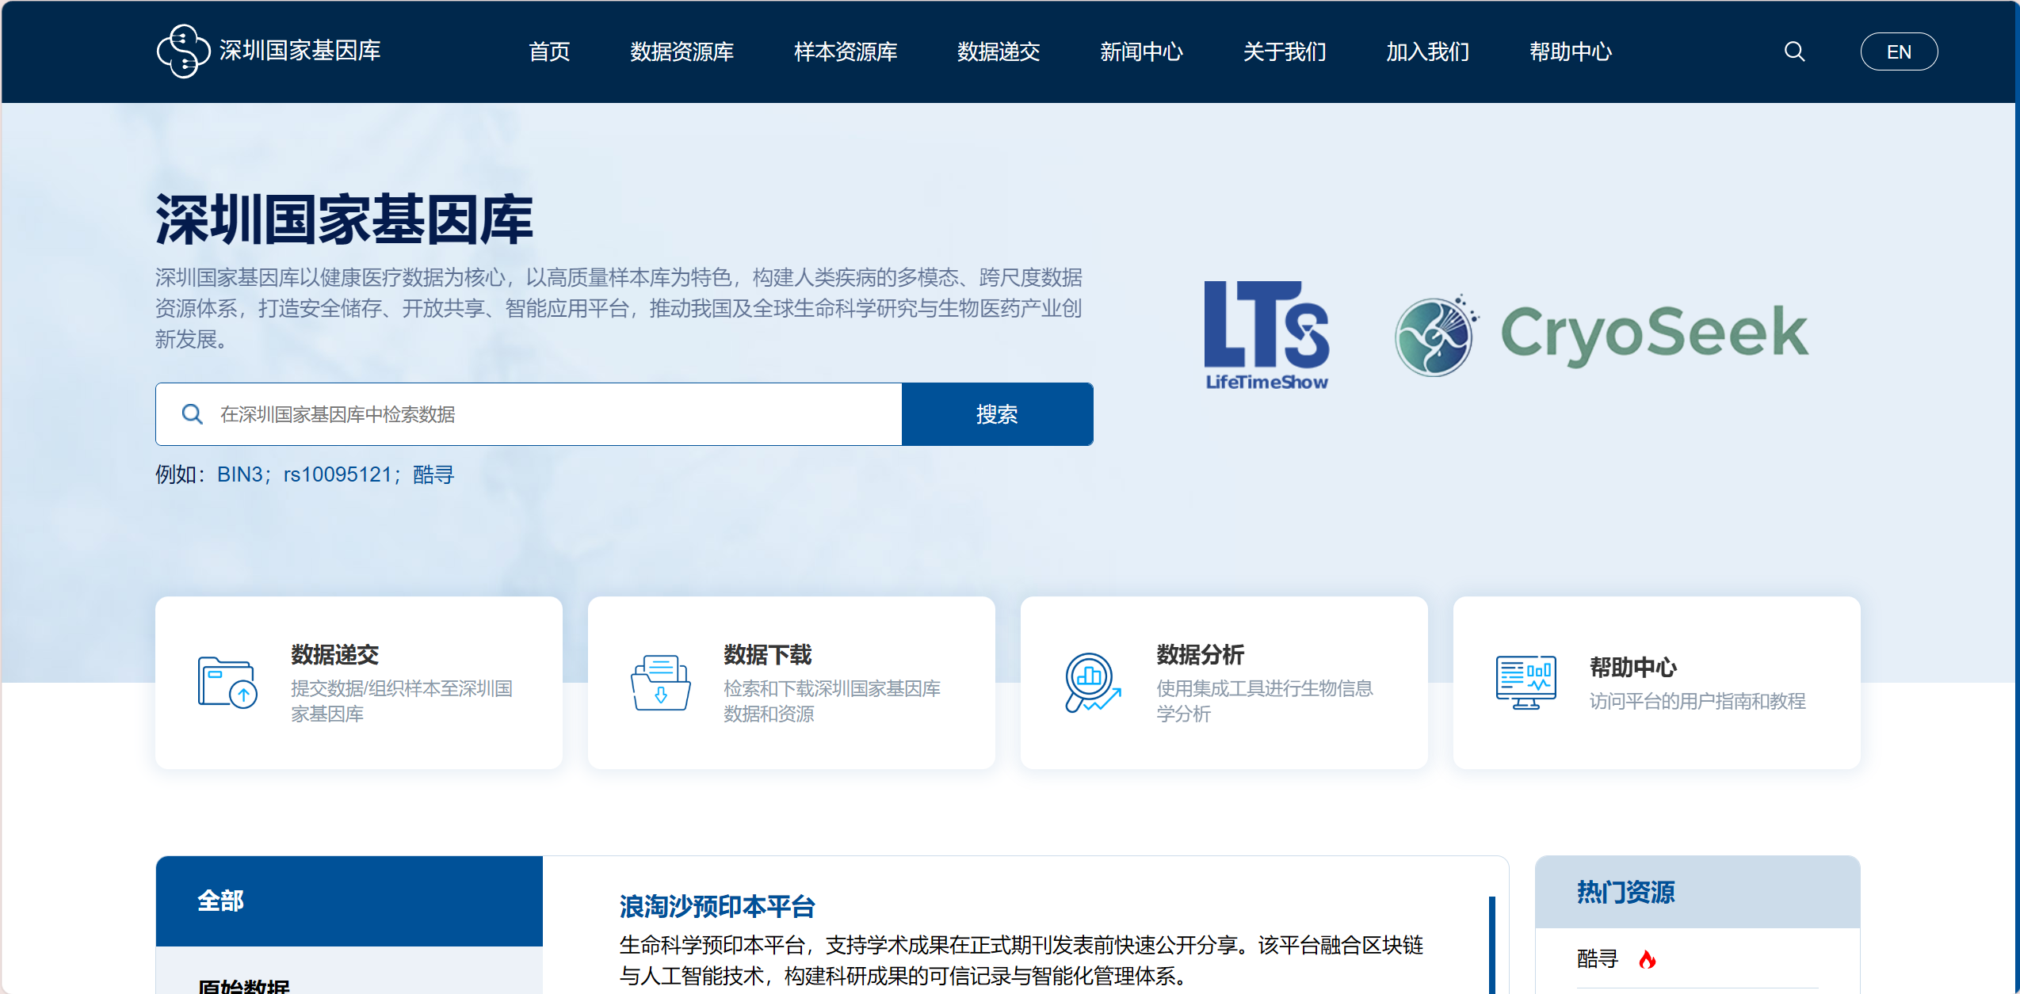
Task: Click the 帮助中心 monitor icon
Action: click(x=1526, y=682)
